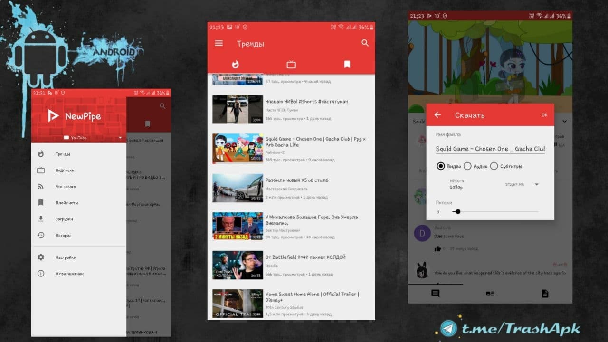Open the comments tab icon in the bottom bar
The height and width of the screenshot is (342, 608).
click(435, 294)
